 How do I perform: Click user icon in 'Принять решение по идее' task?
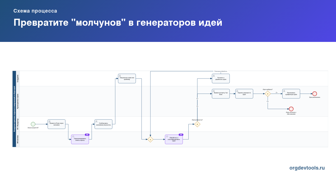click(237, 91)
